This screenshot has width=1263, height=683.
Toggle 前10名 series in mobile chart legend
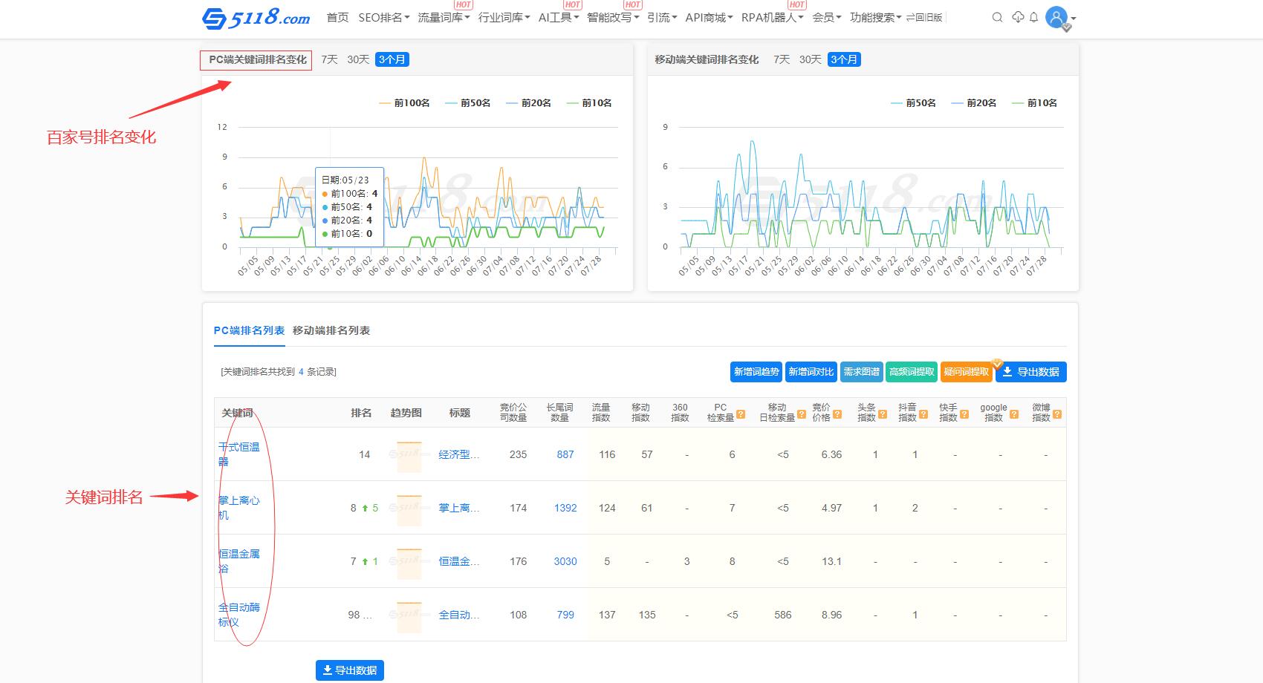pos(1034,103)
